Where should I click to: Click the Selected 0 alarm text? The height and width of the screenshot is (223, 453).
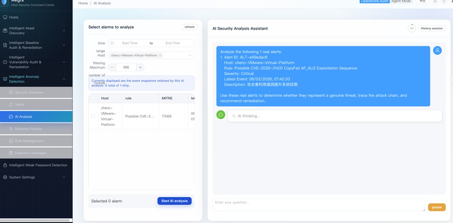pyautogui.click(x=107, y=201)
